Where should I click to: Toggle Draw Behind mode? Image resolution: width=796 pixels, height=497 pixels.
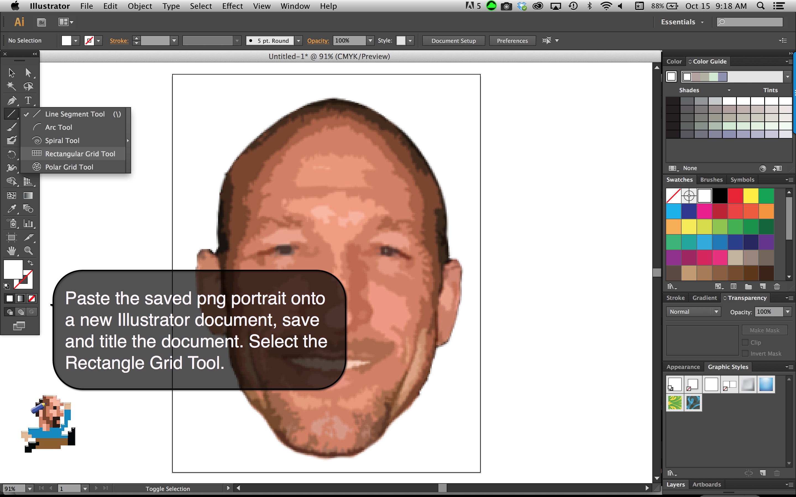[21, 312]
